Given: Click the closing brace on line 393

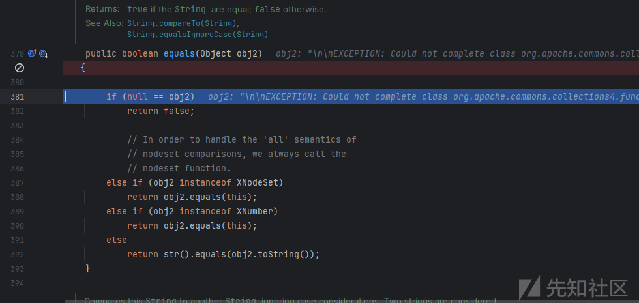Looking at the screenshot, I should coord(87,268).
